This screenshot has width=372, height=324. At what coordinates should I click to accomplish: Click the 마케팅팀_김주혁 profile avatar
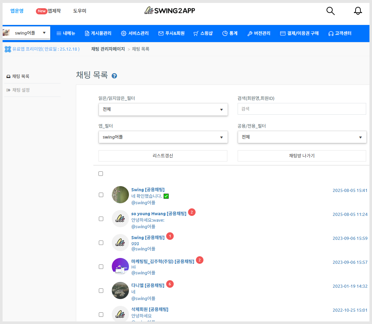[x=120, y=266]
